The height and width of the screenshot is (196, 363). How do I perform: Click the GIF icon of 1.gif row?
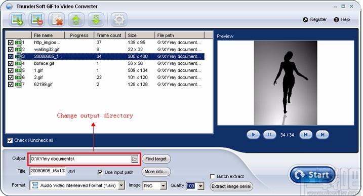click(18, 70)
